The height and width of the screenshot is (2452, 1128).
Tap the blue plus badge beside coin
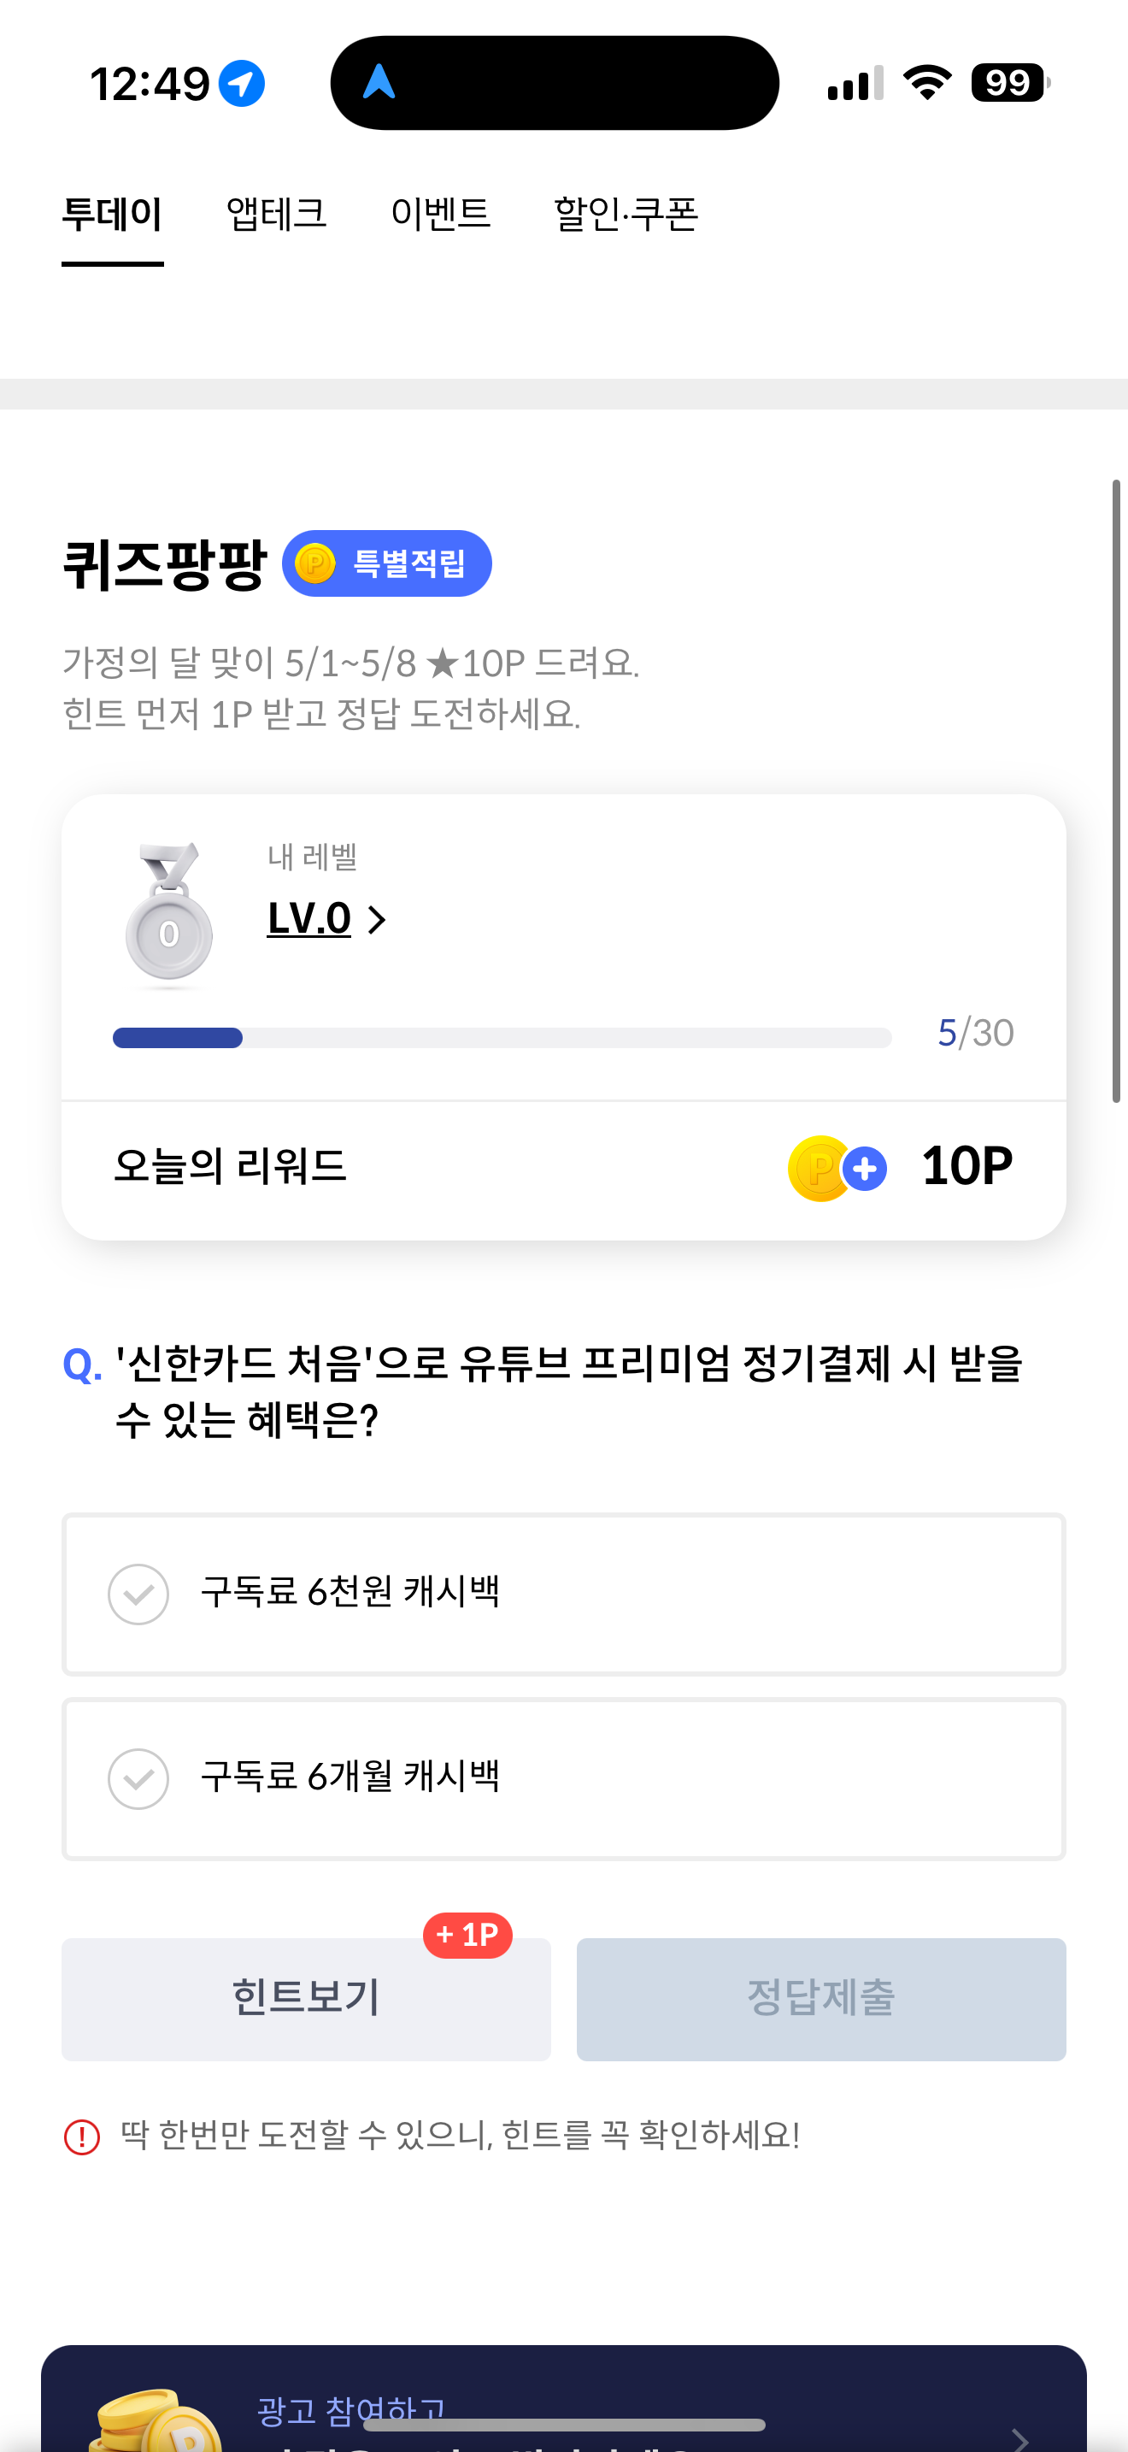tap(865, 1169)
